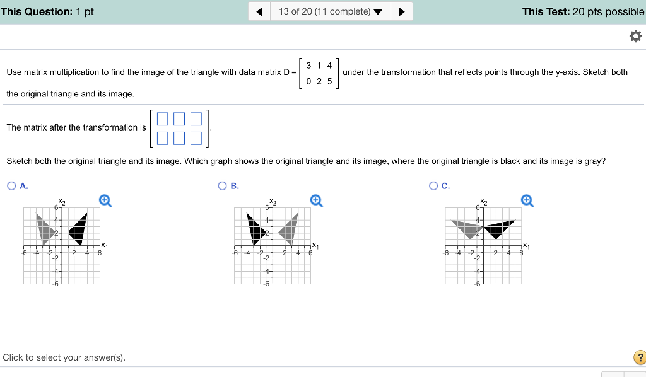Click the graph thumbnail under option B

tap(271, 244)
